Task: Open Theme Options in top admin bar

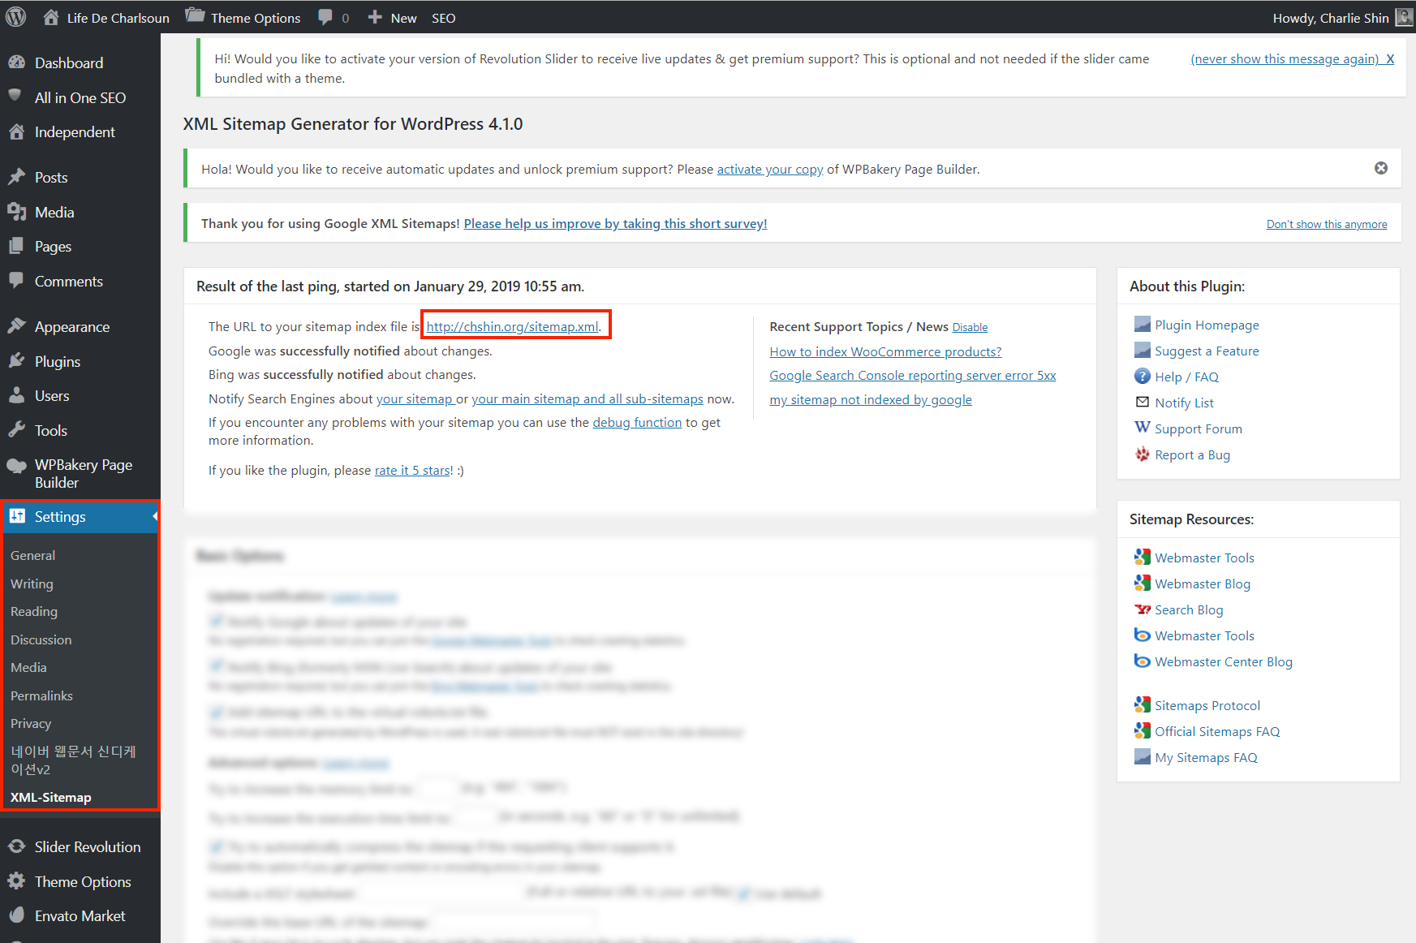Action: point(243,17)
